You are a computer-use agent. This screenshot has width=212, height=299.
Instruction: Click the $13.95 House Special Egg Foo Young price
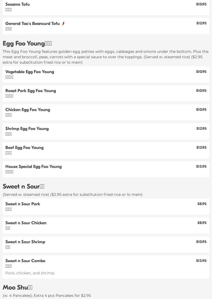(201, 166)
